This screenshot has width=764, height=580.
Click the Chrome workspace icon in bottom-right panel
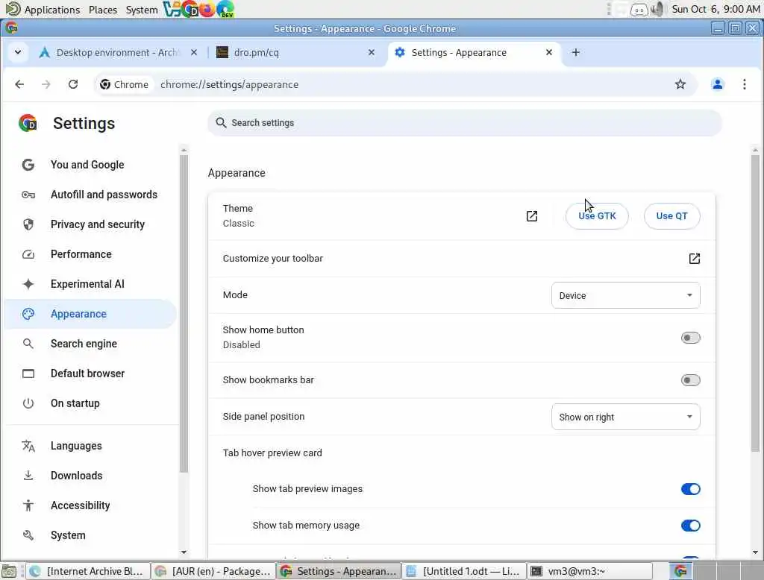coord(680,571)
